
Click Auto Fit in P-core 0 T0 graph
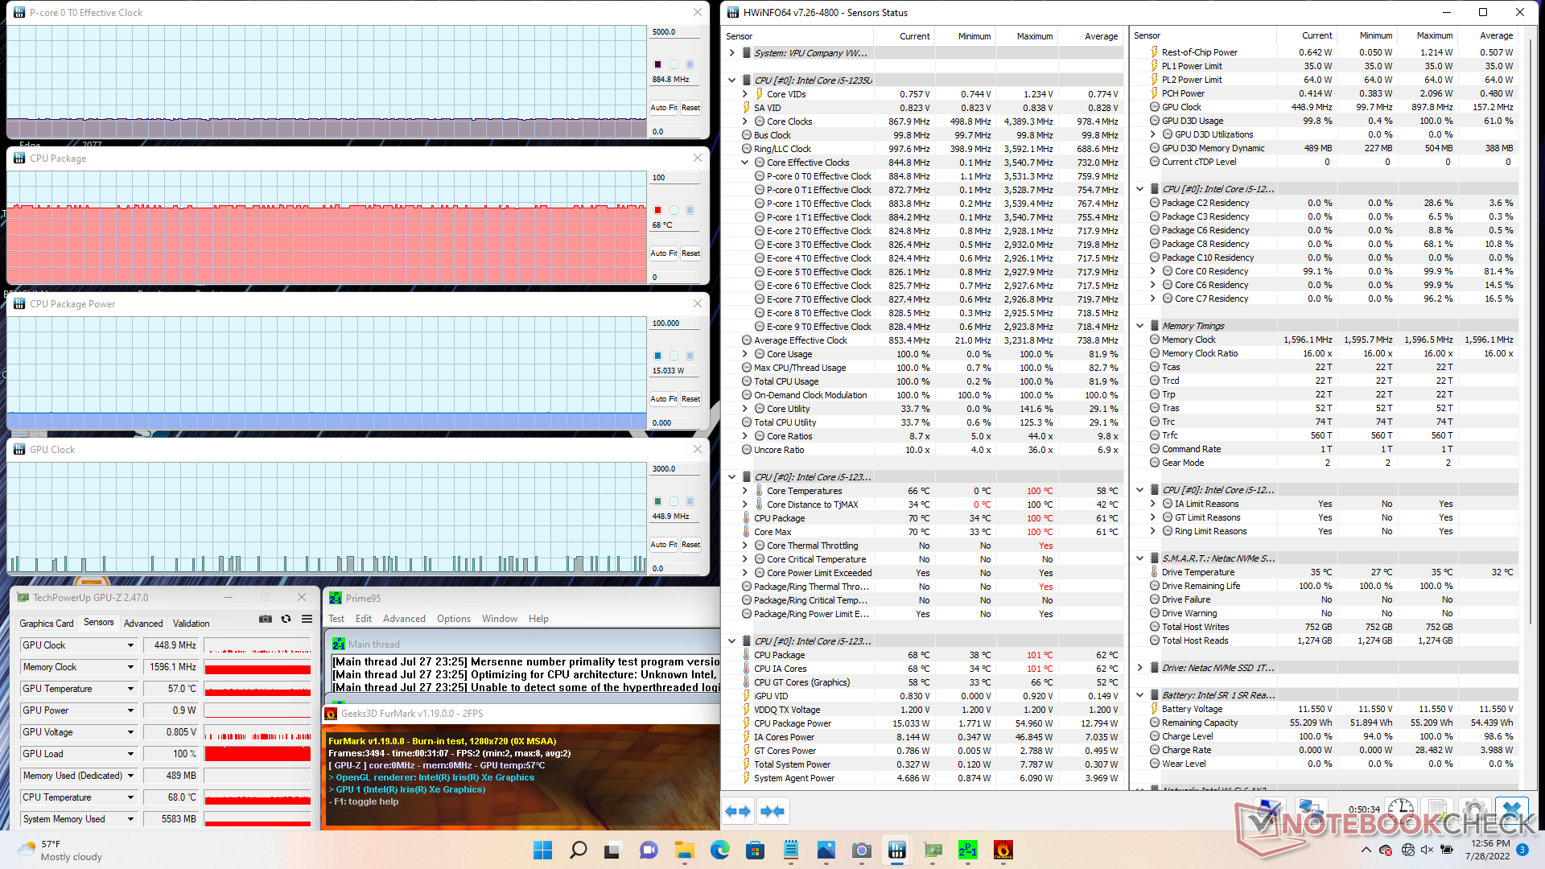[664, 108]
